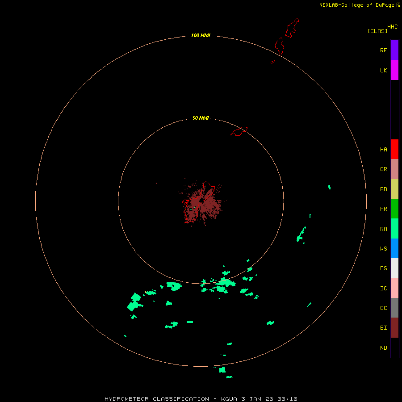Click the UK magenta legend color swatch

[x=394, y=70]
